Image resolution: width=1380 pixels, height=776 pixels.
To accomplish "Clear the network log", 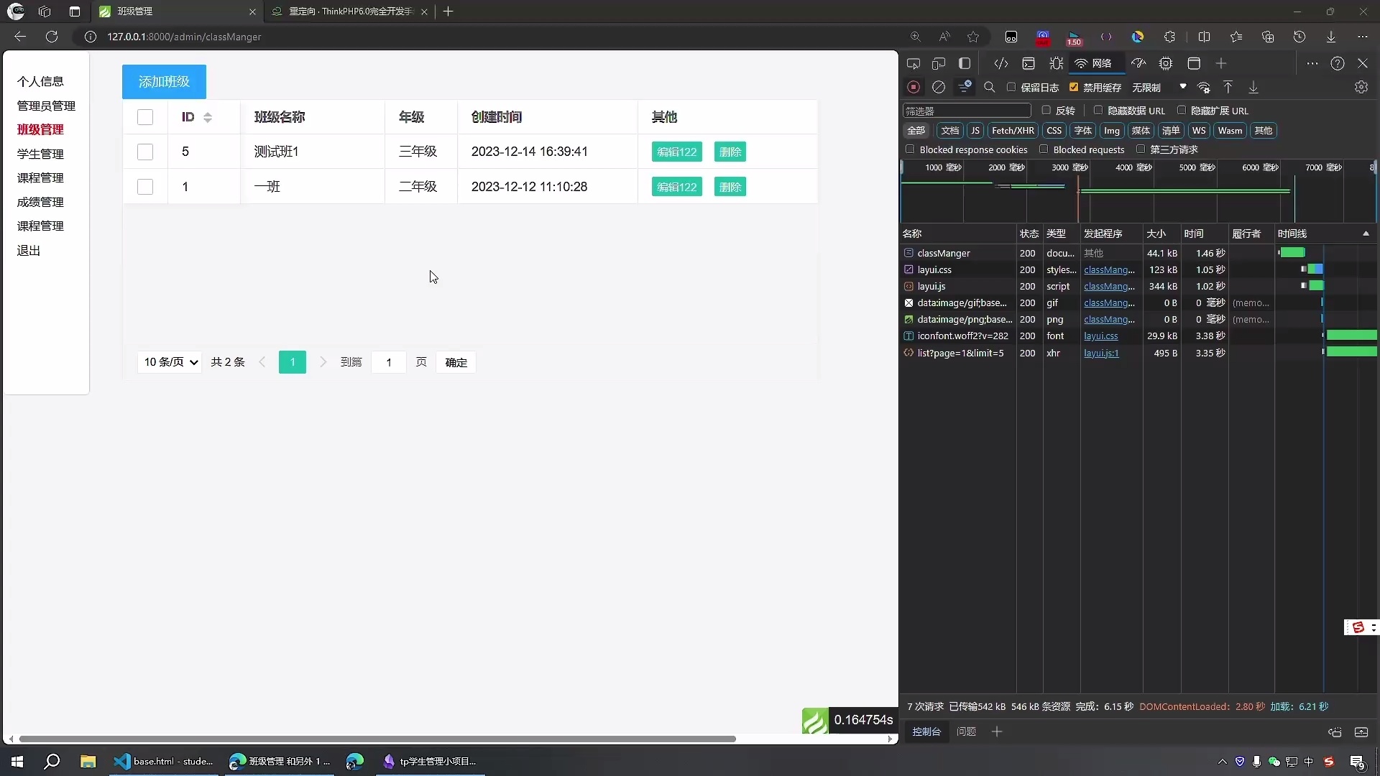I will pos(939,87).
